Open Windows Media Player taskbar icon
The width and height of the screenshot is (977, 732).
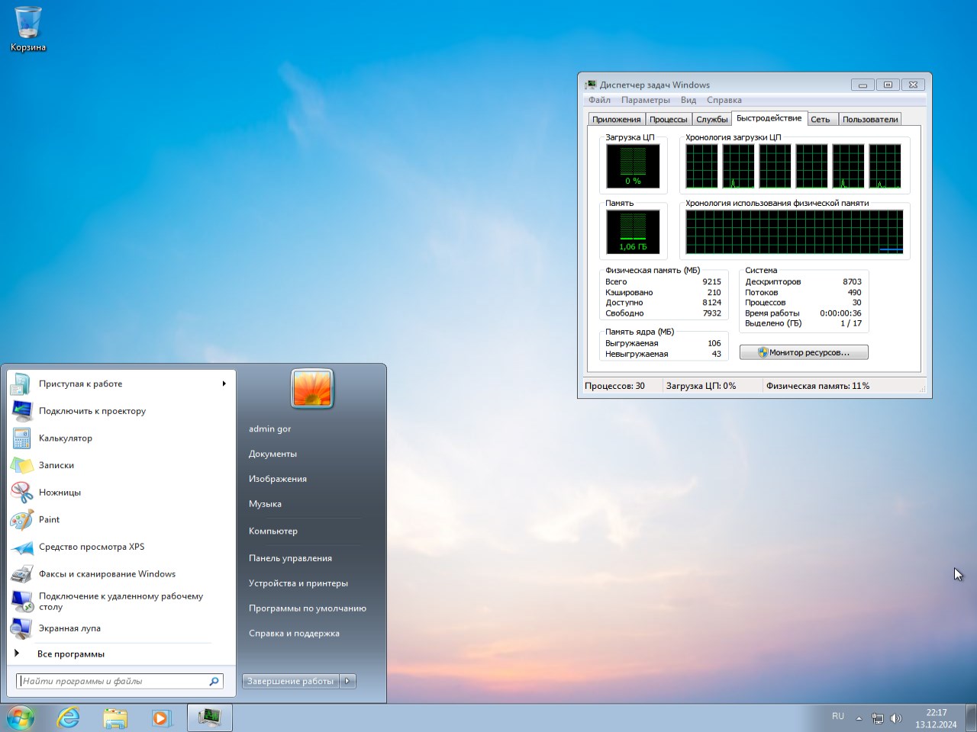coord(161,718)
